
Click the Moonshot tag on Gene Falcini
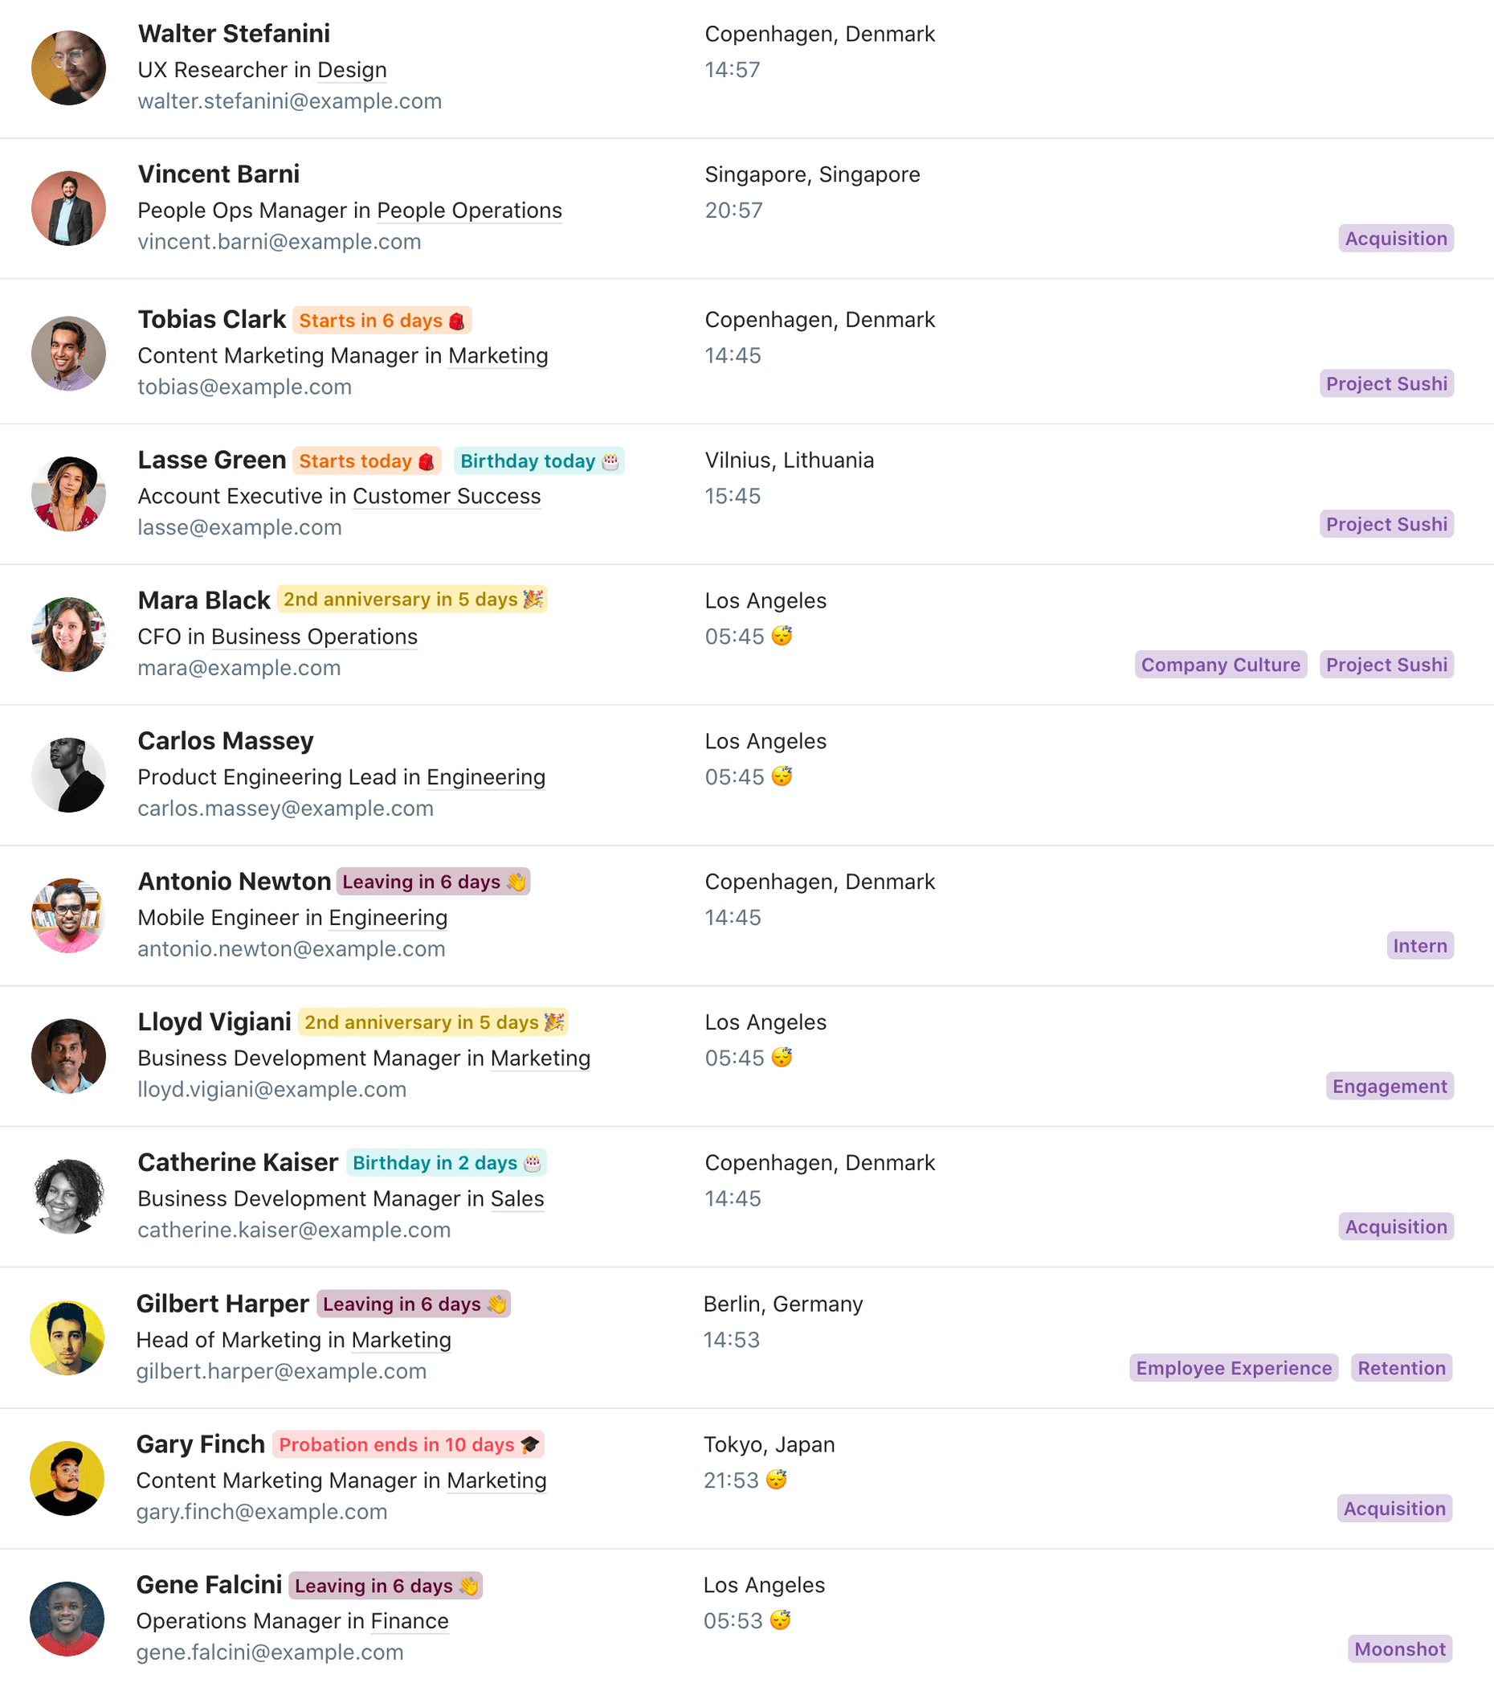(x=1399, y=1649)
